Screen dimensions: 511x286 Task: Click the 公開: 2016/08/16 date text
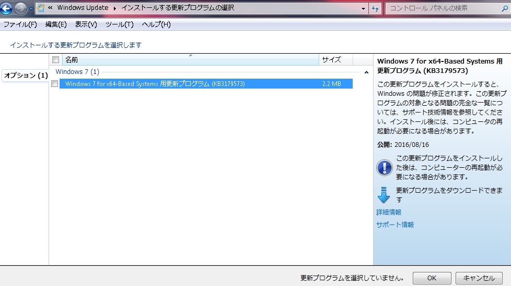[403, 145]
